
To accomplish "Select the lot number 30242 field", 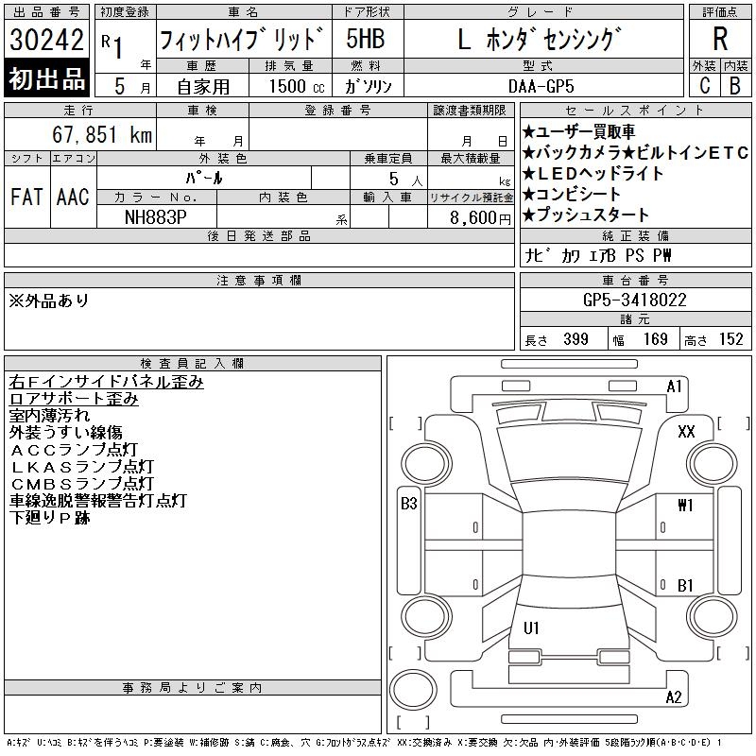I will [x=46, y=39].
